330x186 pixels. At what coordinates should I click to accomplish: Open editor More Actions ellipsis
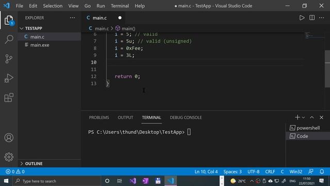pos(321,18)
